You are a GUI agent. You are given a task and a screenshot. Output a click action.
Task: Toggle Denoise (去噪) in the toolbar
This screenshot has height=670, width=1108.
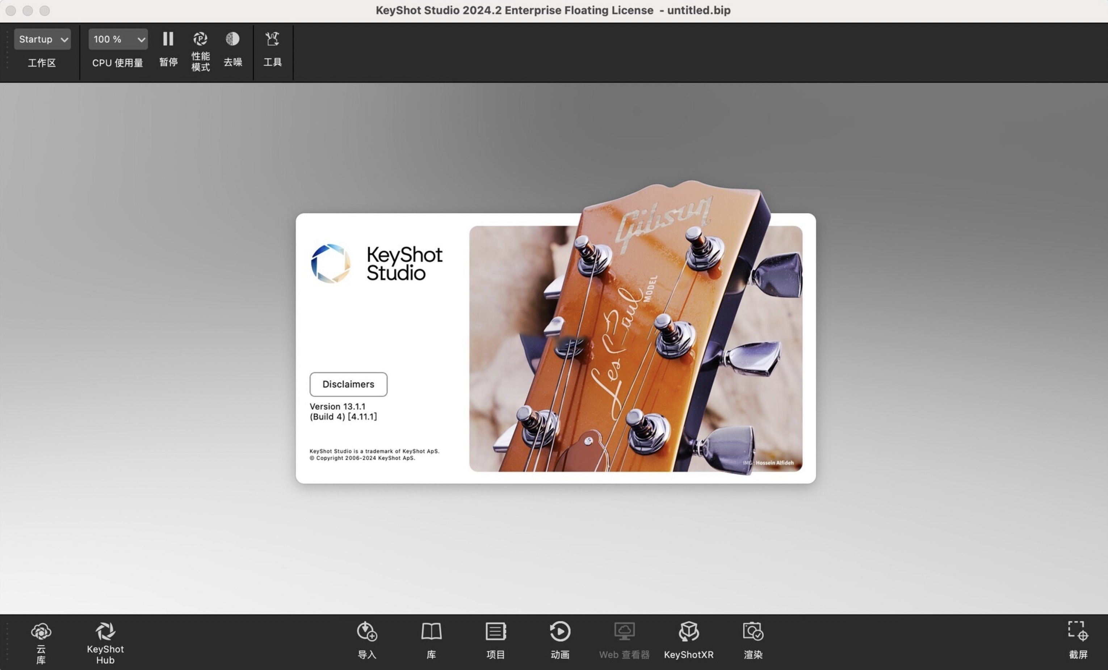[x=232, y=39]
